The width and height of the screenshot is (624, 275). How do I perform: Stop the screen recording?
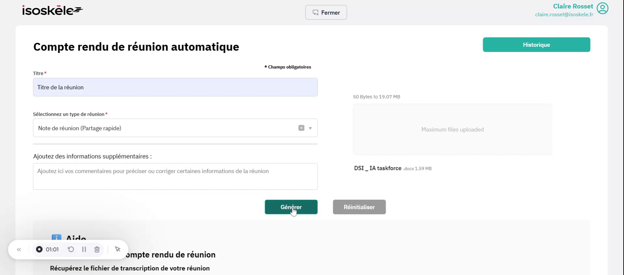(x=39, y=249)
